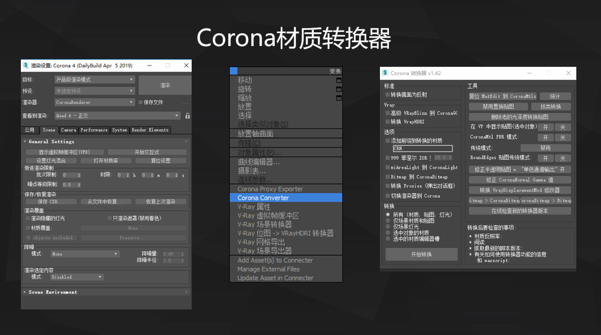Open the 降噪 模式 None dropdown
The width and height of the screenshot is (601, 335).
(x=84, y=253)
